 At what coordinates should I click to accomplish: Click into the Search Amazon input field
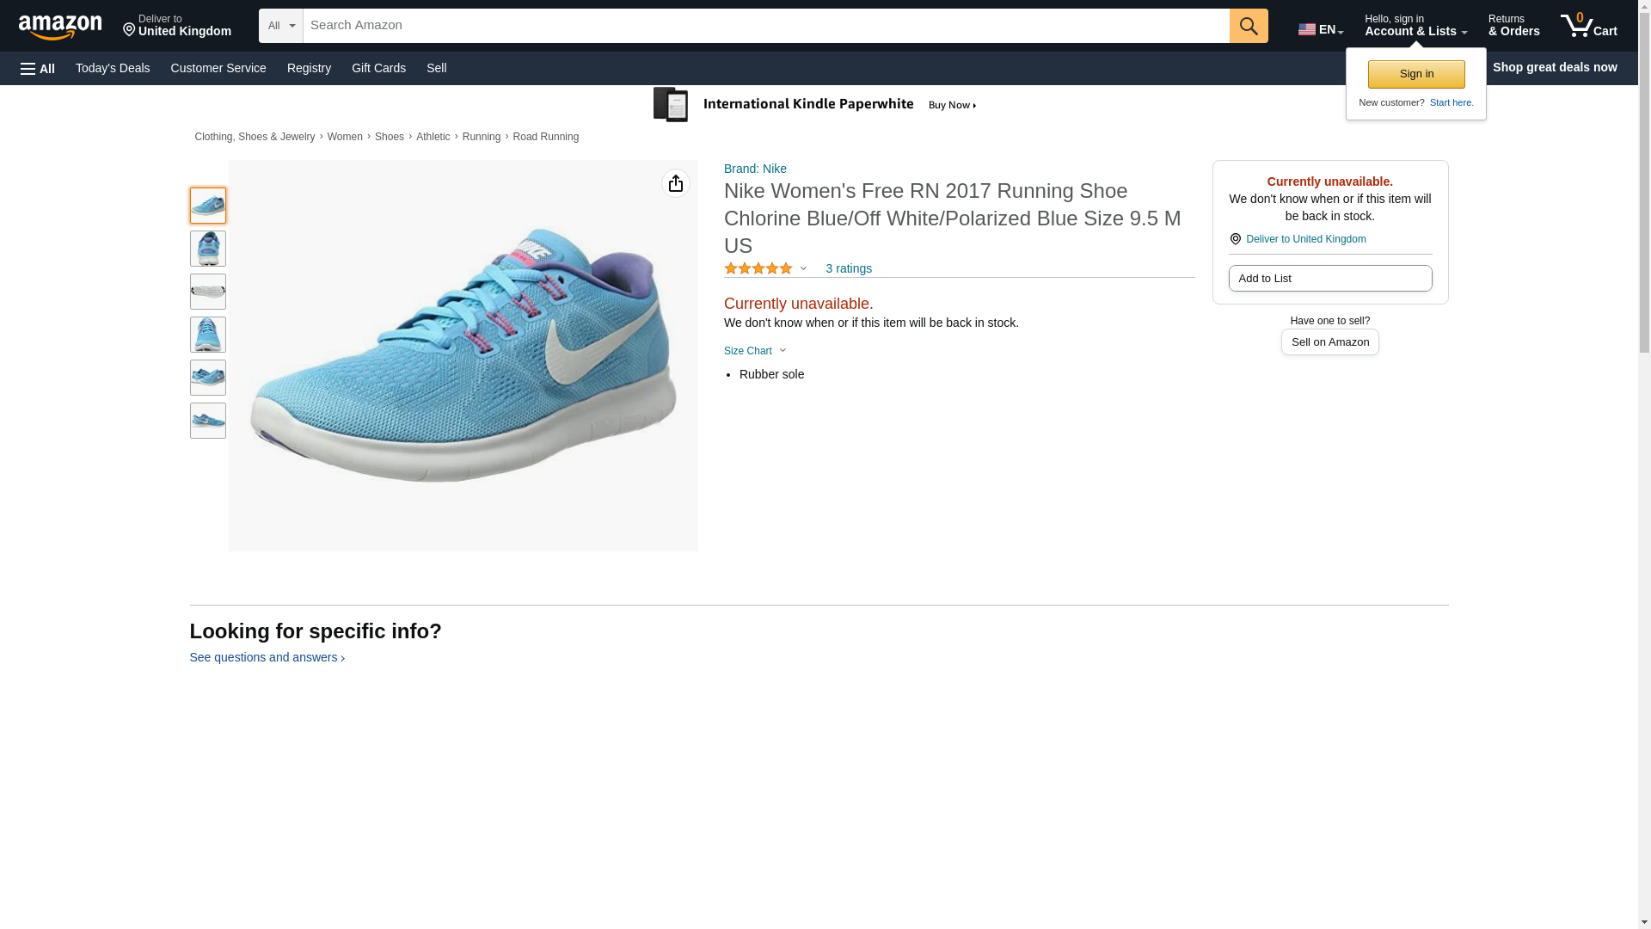tap(765, 26)
